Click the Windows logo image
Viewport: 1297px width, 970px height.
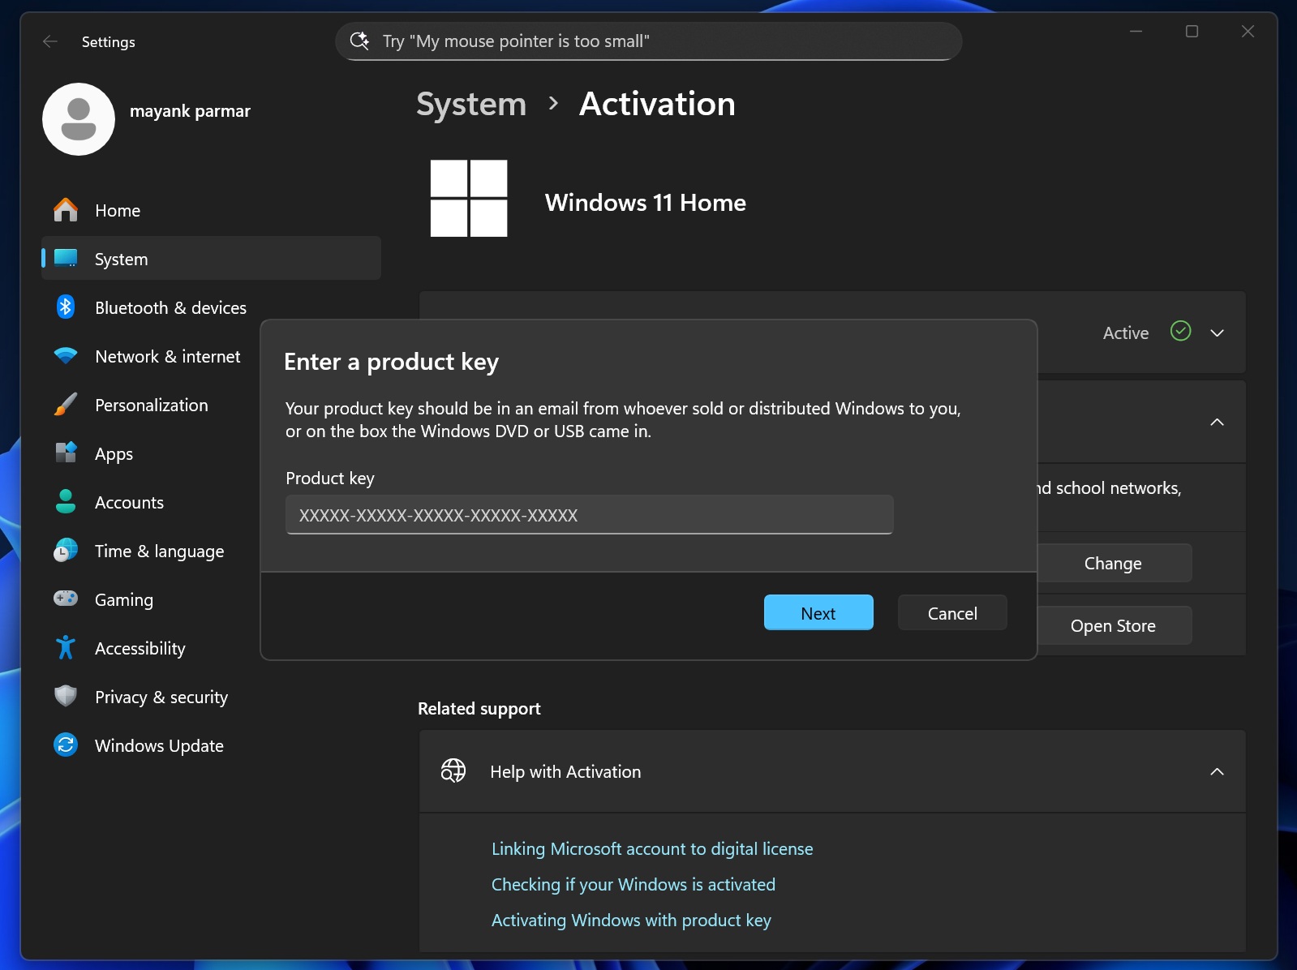469,199
